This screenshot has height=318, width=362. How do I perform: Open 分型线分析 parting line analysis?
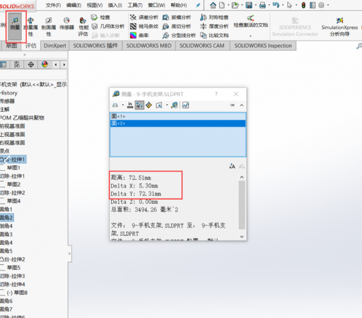[179, 35]
